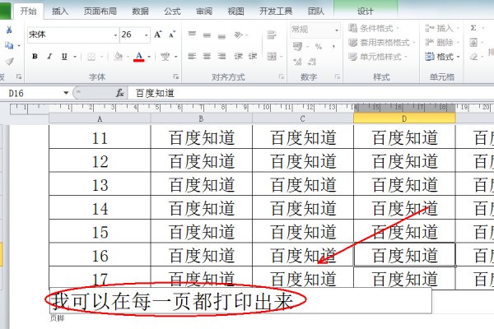Decrease font size with the shrink-A icon
The height and width of the screenshot is (329, 494).
click(x=172, y=35)
